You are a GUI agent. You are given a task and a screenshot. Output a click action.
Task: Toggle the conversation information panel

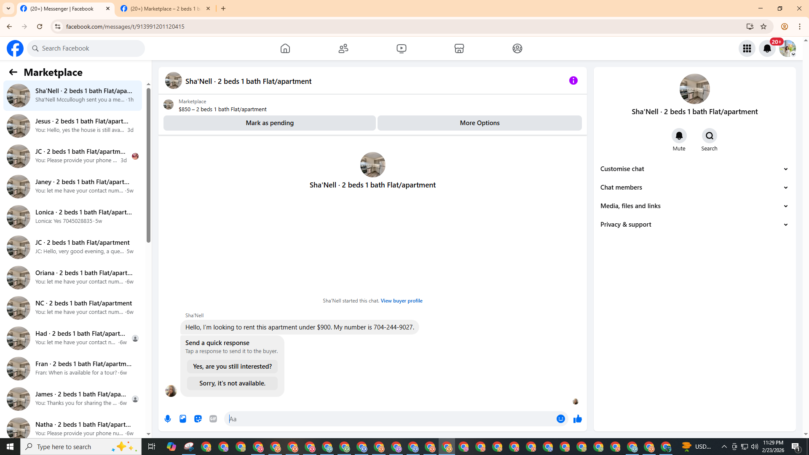point(573,80)
